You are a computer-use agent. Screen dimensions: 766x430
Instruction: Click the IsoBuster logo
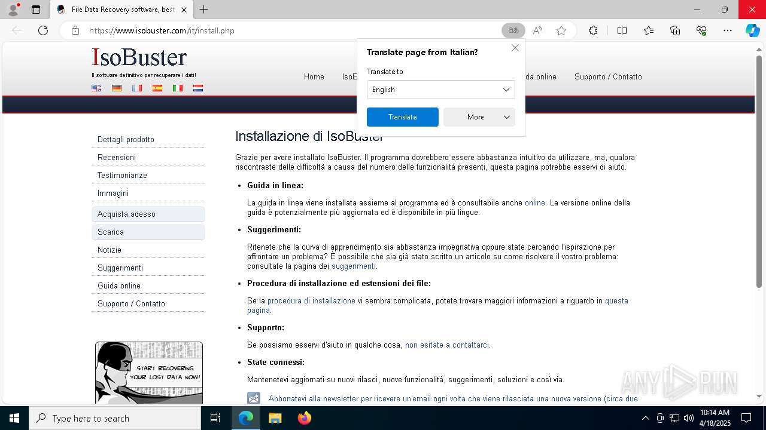pyautogui.click(x=139, y=57)
